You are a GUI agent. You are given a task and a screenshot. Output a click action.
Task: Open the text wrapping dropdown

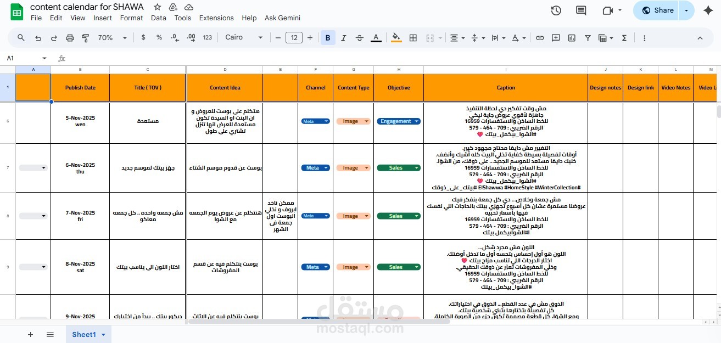click(498, 38)
